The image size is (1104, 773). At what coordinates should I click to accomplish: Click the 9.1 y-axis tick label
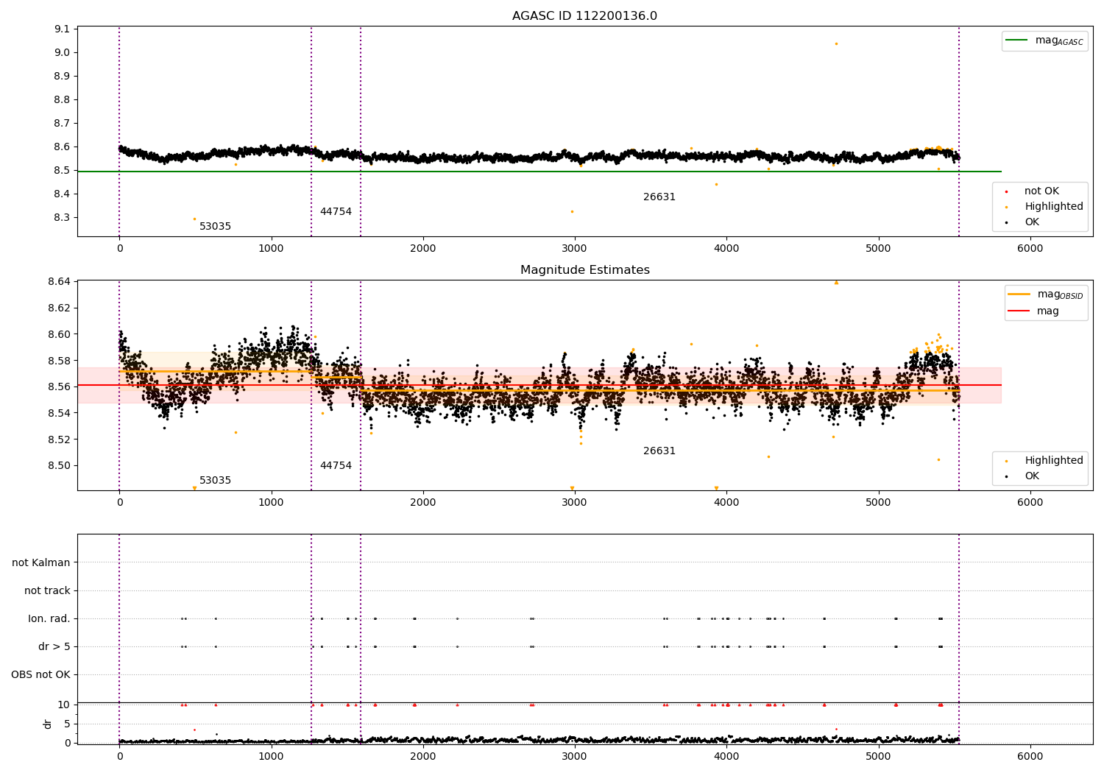point(63,29)
